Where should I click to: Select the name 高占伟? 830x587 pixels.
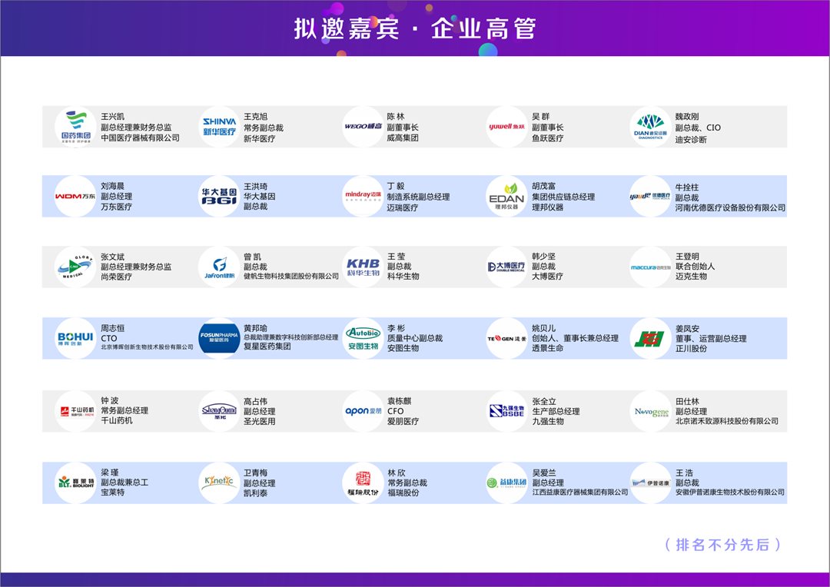256,402
